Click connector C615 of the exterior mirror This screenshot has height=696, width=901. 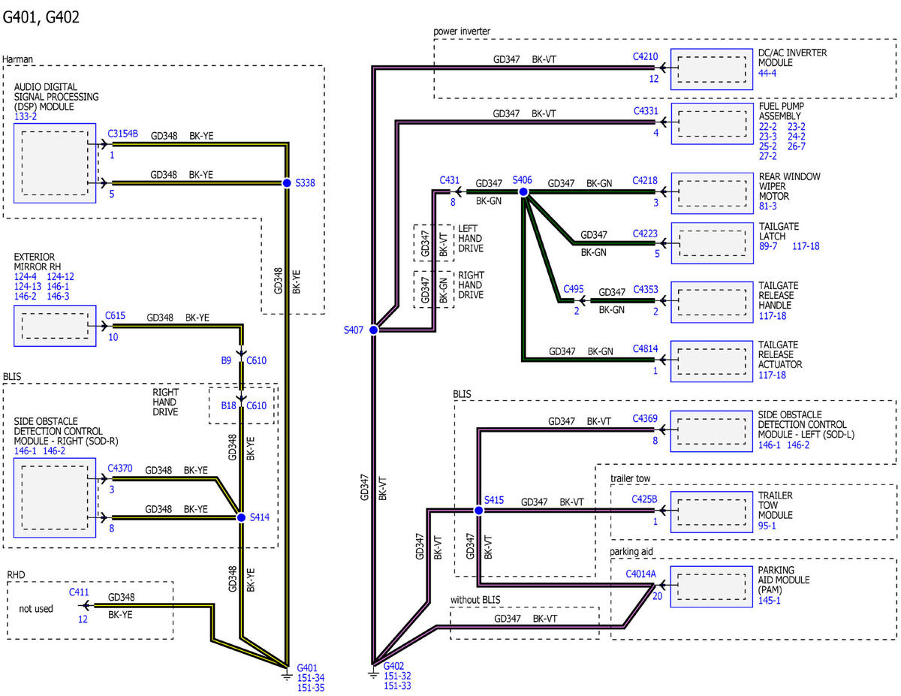pos(115,316)
